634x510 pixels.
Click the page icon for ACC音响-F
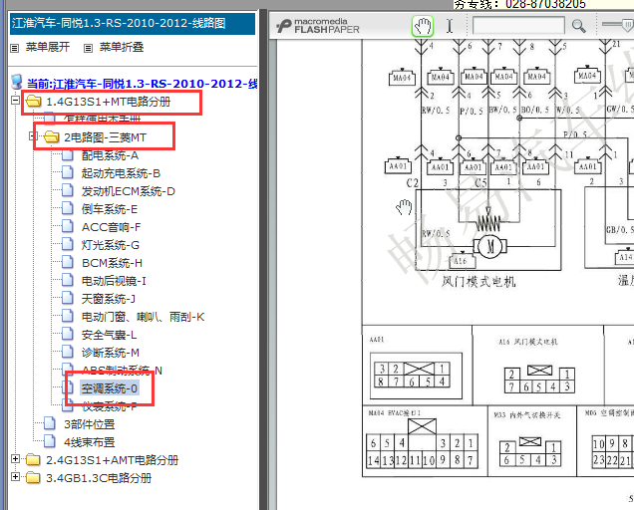point(67,226)
